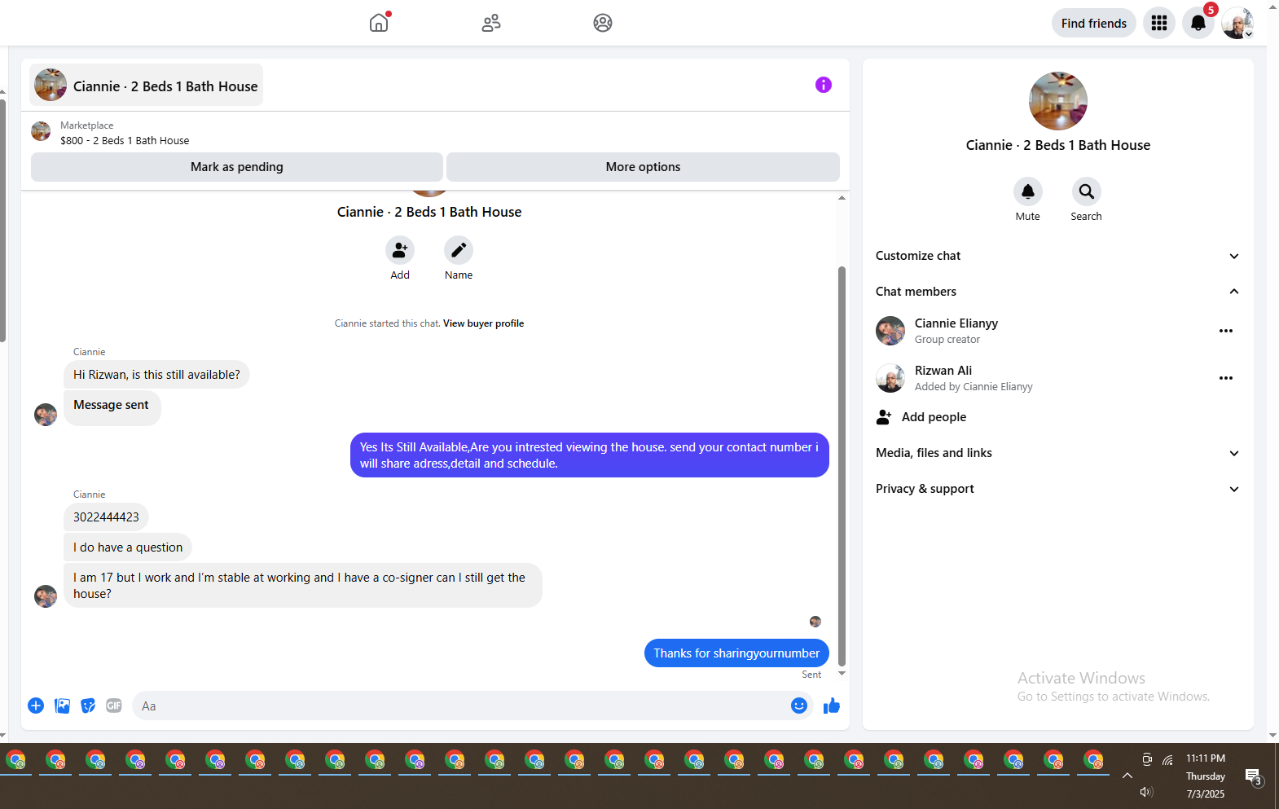Open the purple conversation info icon
Screen dimensions: 1279x809
(824, 85)
